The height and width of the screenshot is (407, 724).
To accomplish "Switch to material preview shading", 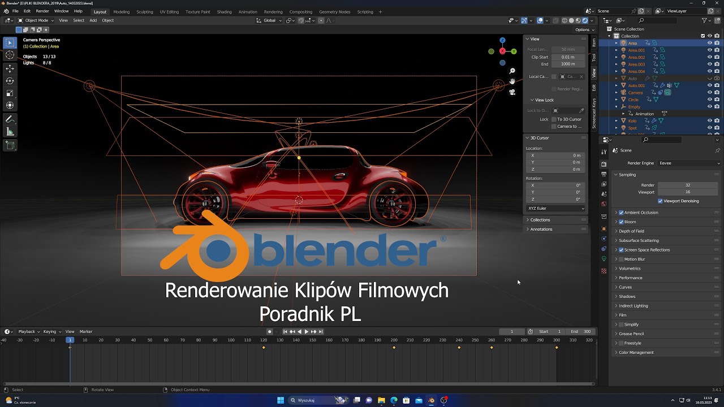I will (578, 20).
